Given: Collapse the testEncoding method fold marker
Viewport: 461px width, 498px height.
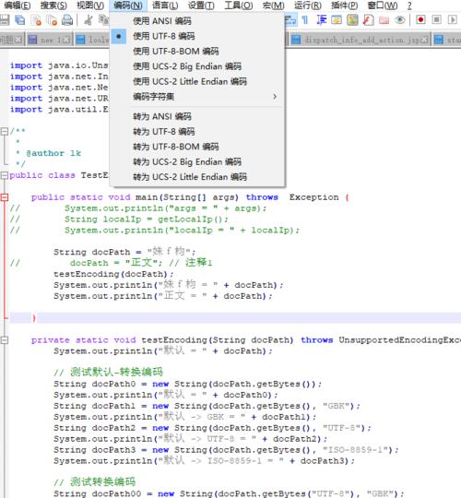Looking at the screenshot, I should [x=5, y=340].
